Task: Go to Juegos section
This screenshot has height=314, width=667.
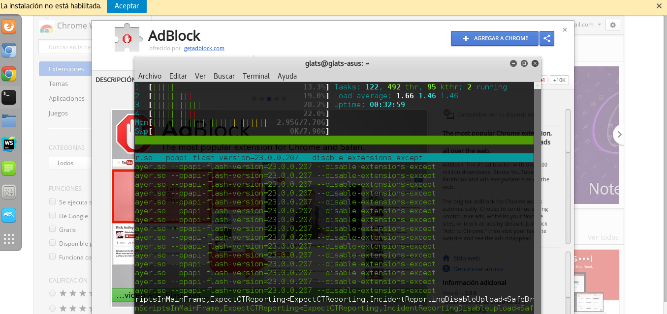Action: click(x=58, y=114)
